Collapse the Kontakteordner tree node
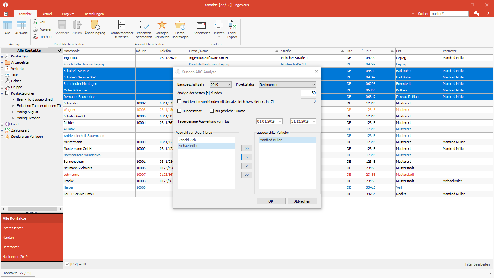This screenshot has width=494, height=278. [2, 93]
